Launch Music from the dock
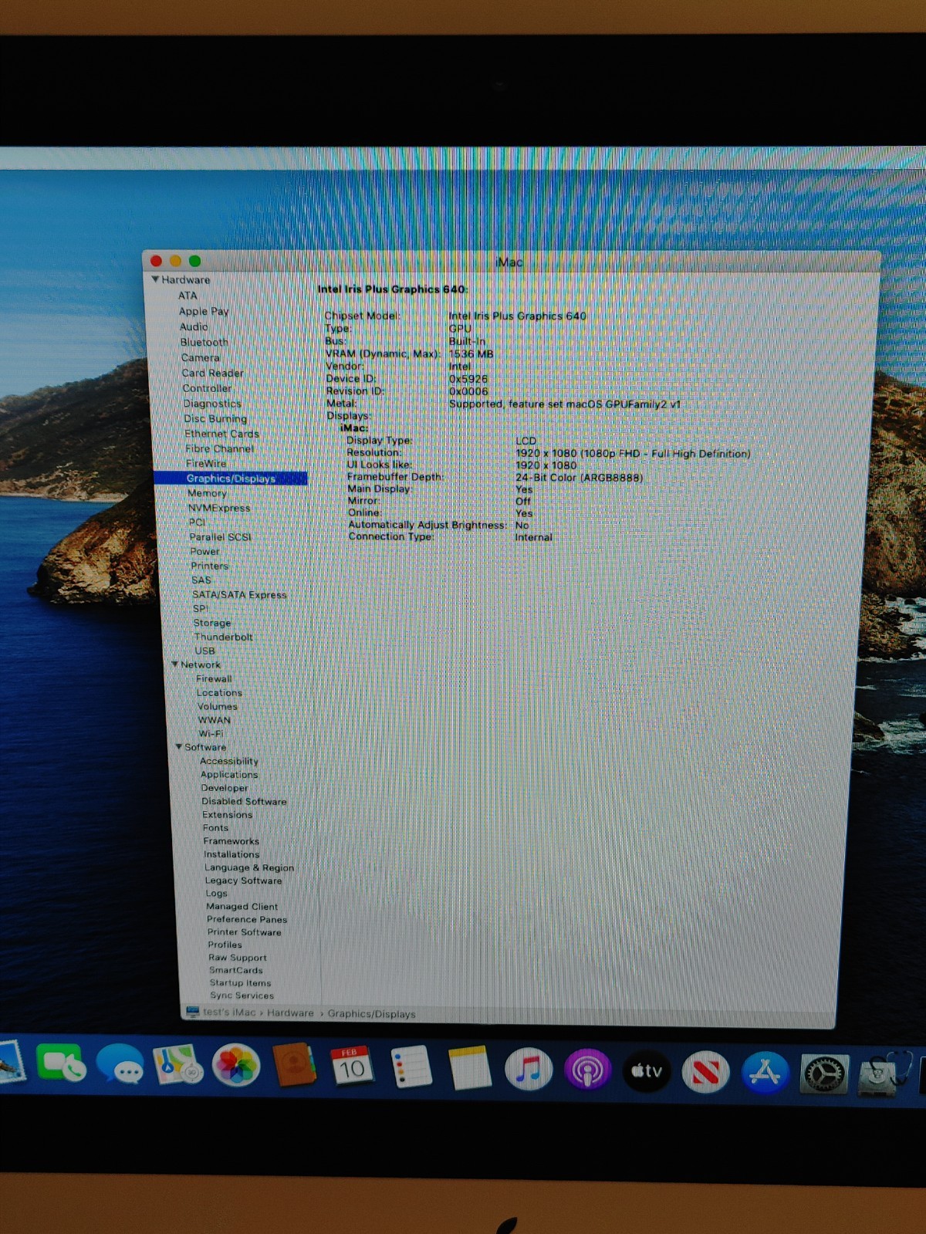 coord(528,1070)
